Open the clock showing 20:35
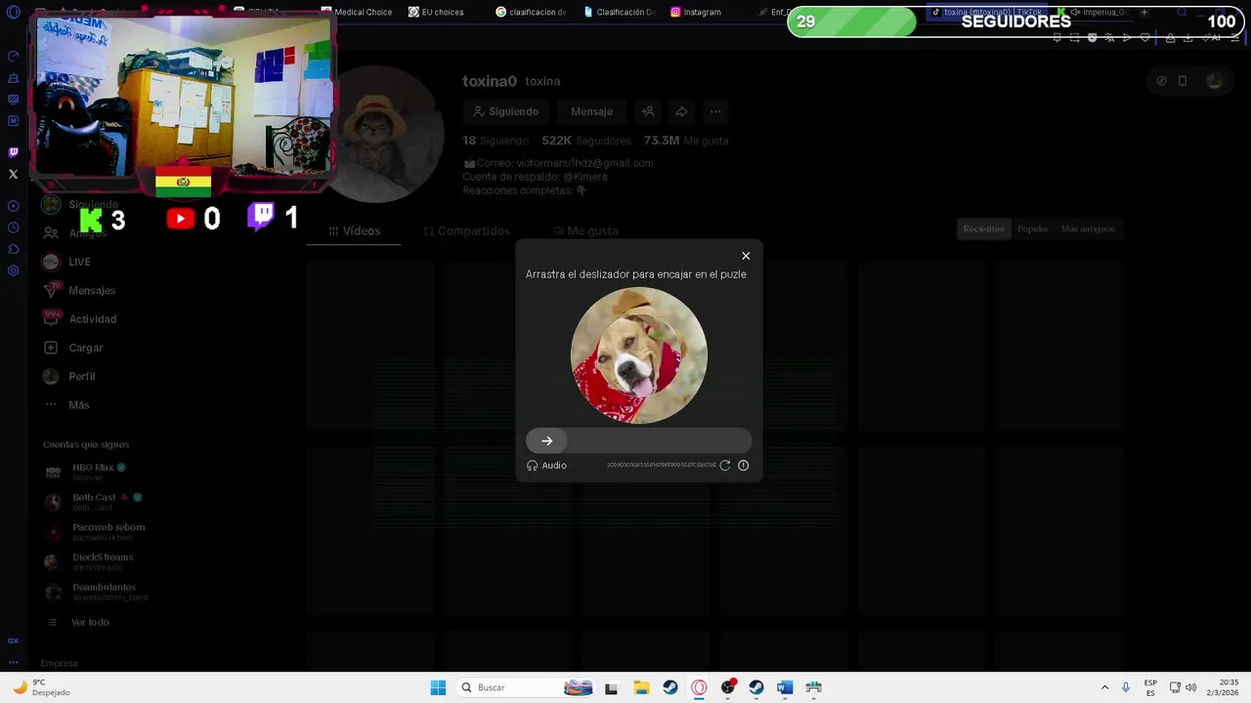The width and height of the screenshot is (1251, 703). coord(1223,687)
